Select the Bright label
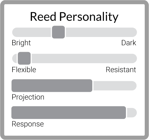This screenshot has width=149, height=140. 21,43
